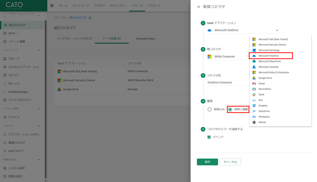The width and height of the screenshot is (317, 182).
Task: Star the 統合カタログ page as favorite
Action: tap(90, 18)
